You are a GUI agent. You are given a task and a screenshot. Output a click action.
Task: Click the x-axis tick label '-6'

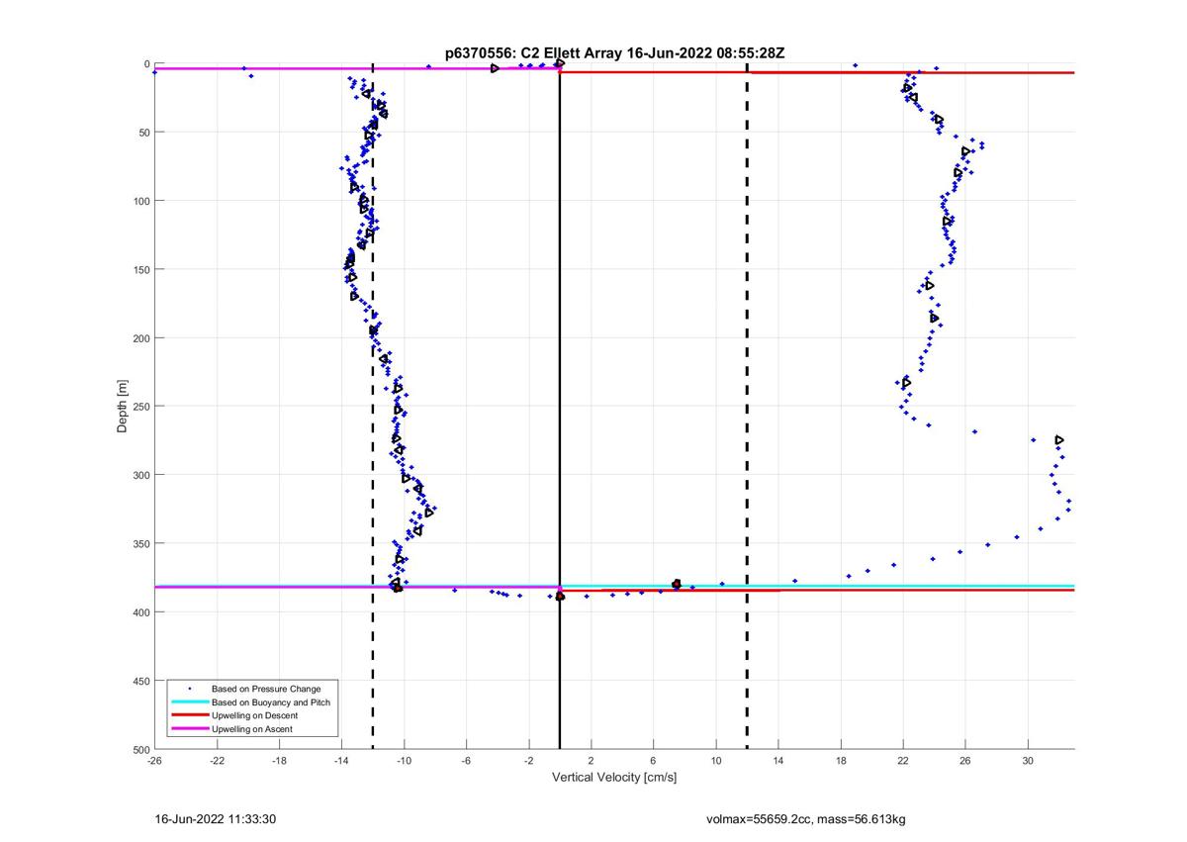[x=466, y=760]
